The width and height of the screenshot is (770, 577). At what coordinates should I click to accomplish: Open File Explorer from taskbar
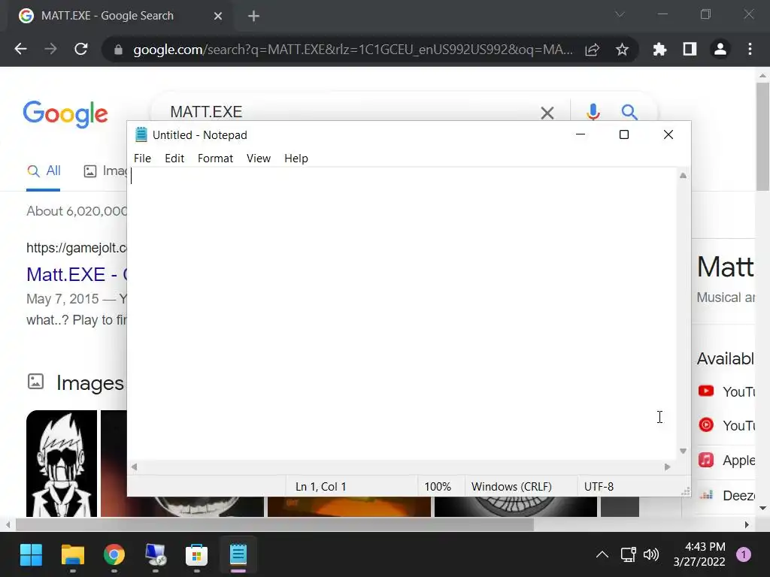[73, 555]
